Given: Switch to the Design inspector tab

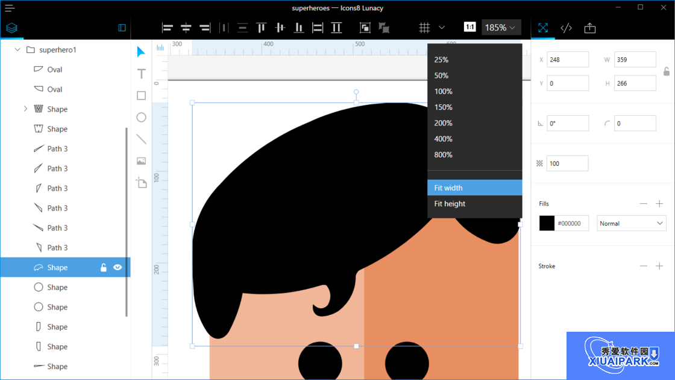Looking at the screenshot, I should click(x=543, y=28).
